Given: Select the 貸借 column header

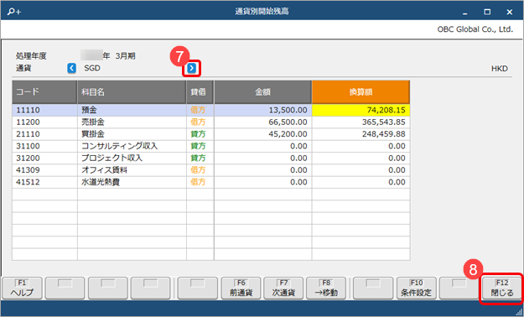Looking at the screenshot, I should point(200,92).
